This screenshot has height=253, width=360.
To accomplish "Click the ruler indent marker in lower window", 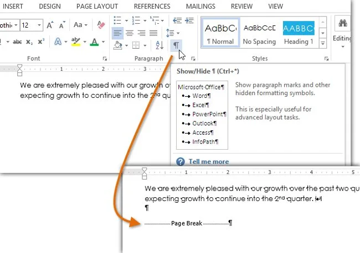I will (144, 173).
